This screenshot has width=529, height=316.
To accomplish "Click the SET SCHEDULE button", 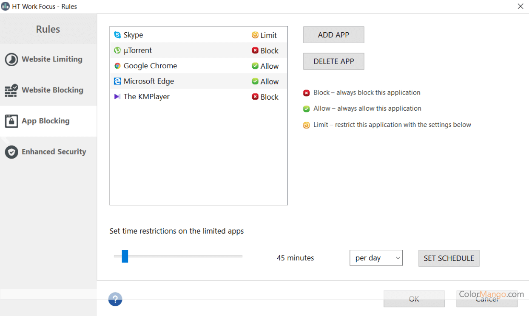I will tap(449, 258).
